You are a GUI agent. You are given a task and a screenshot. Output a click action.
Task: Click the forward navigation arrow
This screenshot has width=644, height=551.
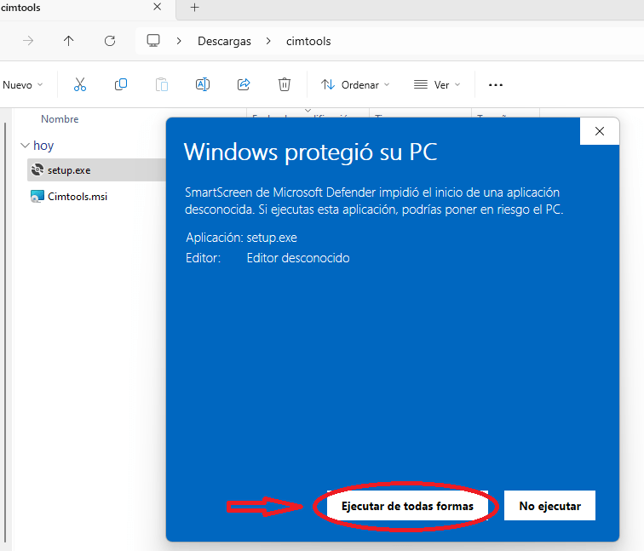pos(28,41)
